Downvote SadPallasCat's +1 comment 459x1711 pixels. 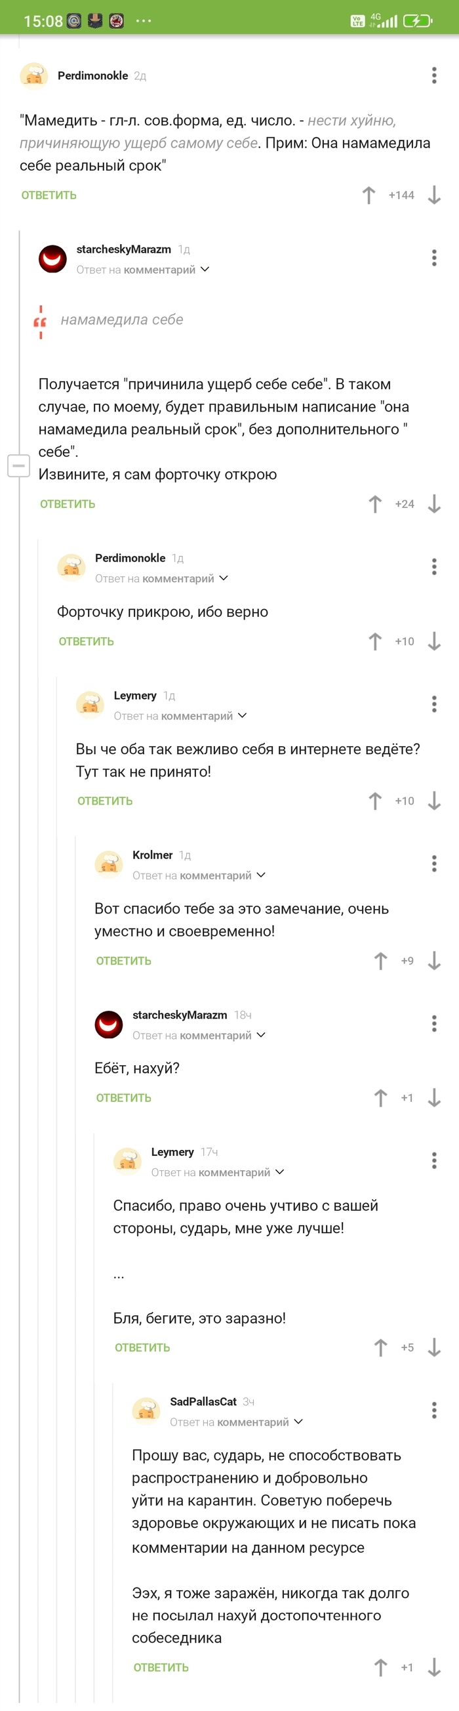(435, 1667)
